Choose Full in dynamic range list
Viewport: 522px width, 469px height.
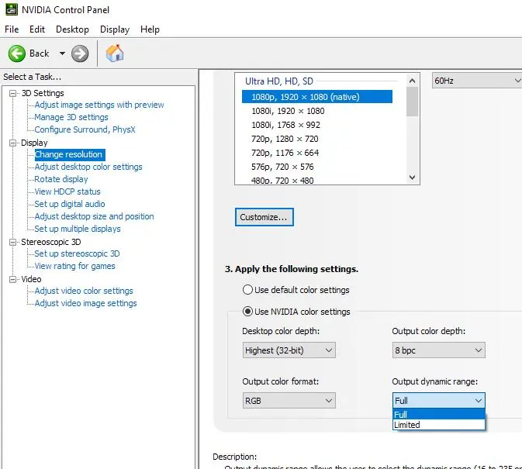tap(439, 415)
